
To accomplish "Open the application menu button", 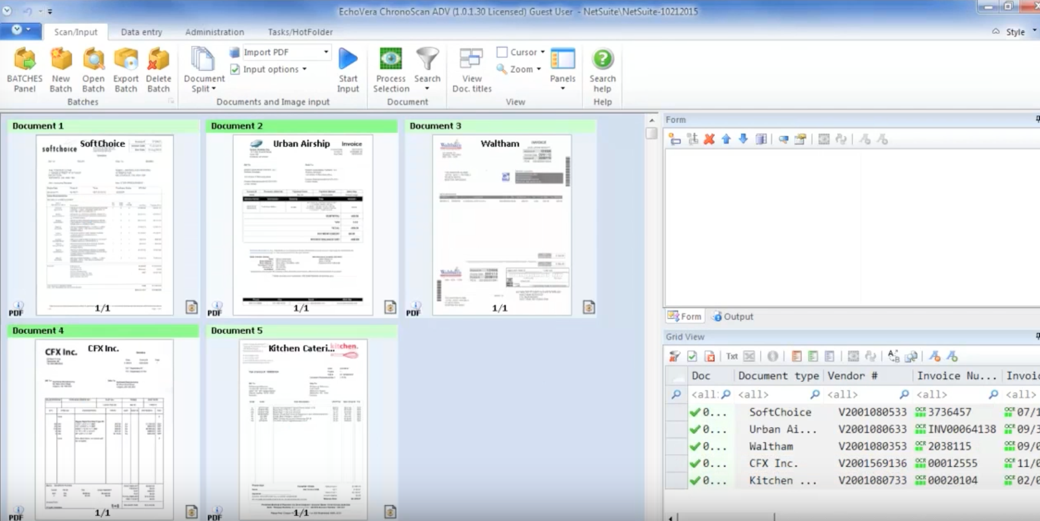I will [21, 30].
